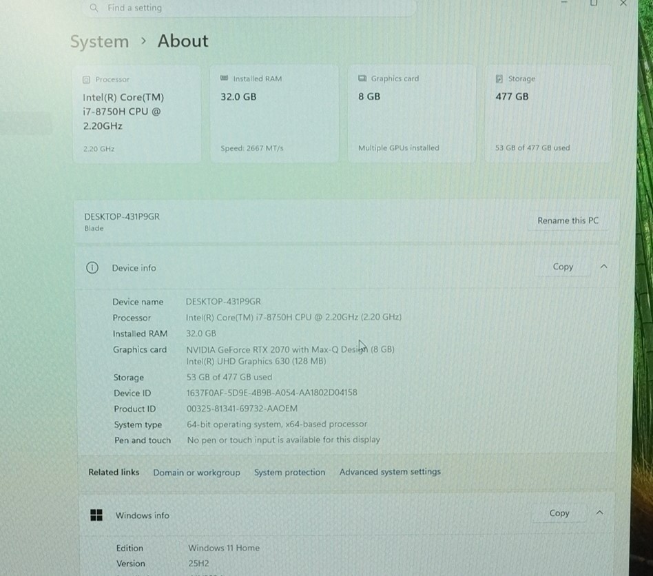Click Rename this PC button
Image resolution: width=653 pixels, height=576 pixels.
point(568,220)
